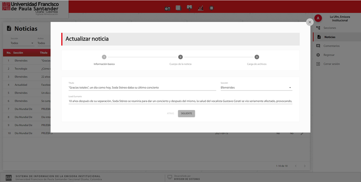This screenshot has height=182, width=361.
Task: Click the radio icon in top bar
Action: point(168,8)
